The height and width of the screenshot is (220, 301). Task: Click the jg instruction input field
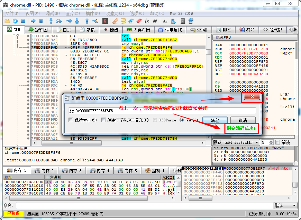(x=162, y=111)
